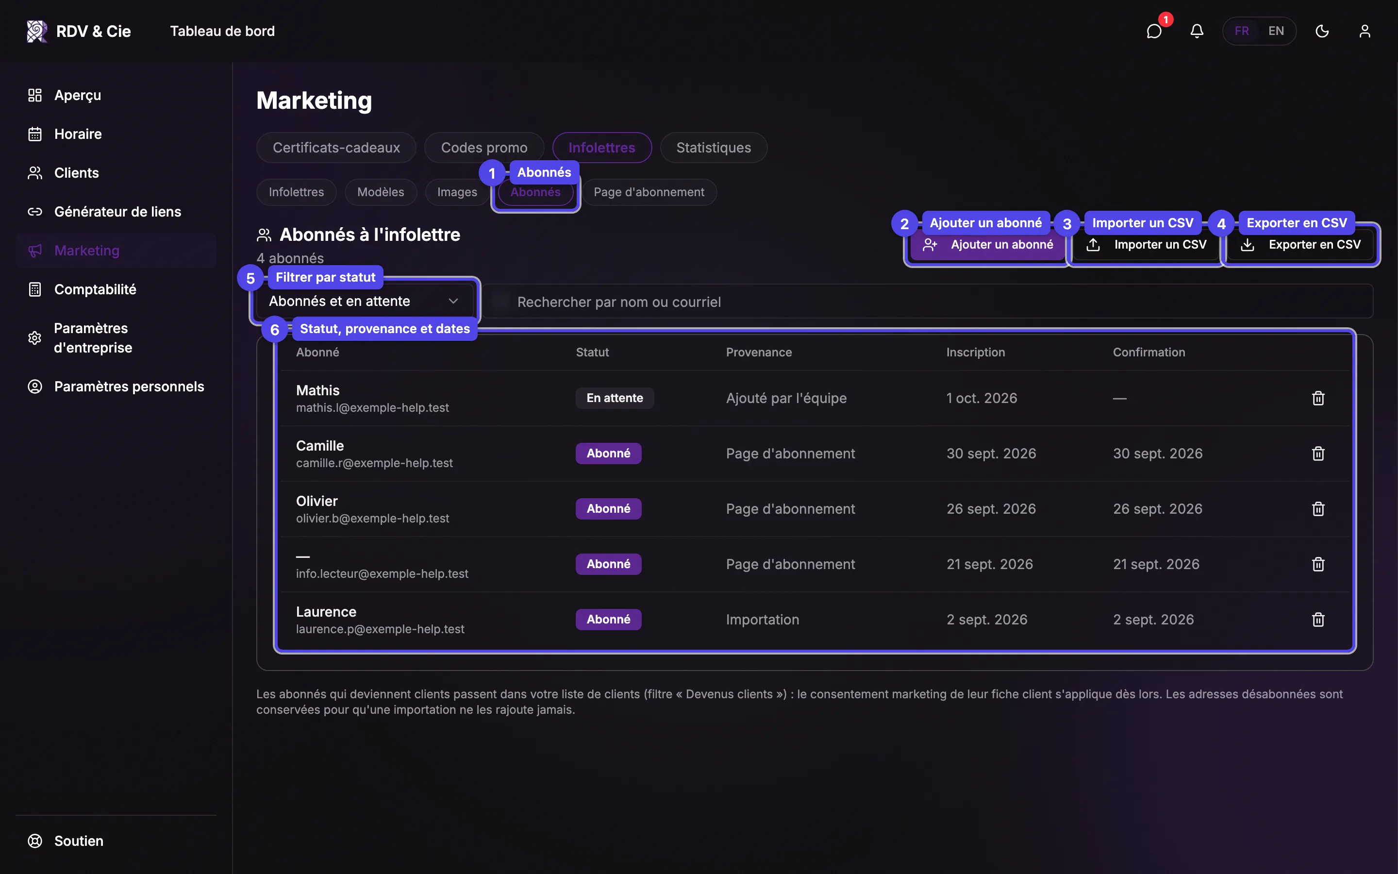Select the Infolettres main tab
Image resolution: width=1398 pixels, height=874 pixels.
(x=602, y=148)
